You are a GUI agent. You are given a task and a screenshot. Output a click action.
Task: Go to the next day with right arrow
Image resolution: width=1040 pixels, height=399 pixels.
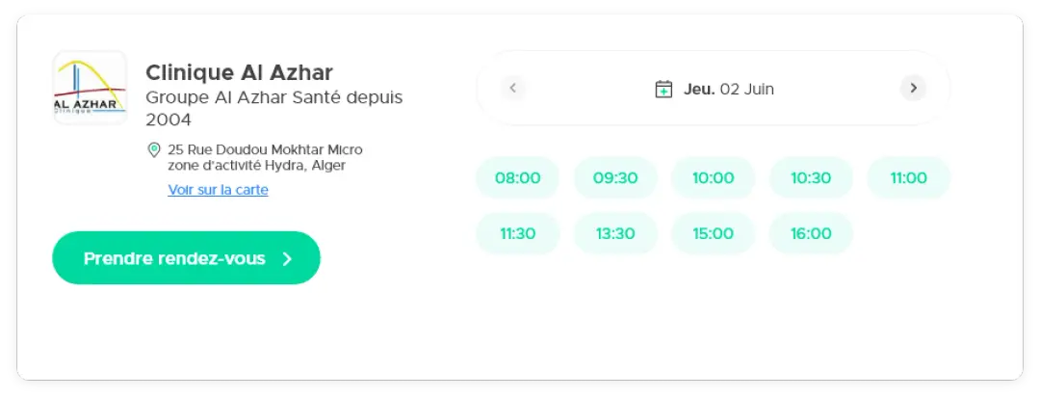click(913, 89)
